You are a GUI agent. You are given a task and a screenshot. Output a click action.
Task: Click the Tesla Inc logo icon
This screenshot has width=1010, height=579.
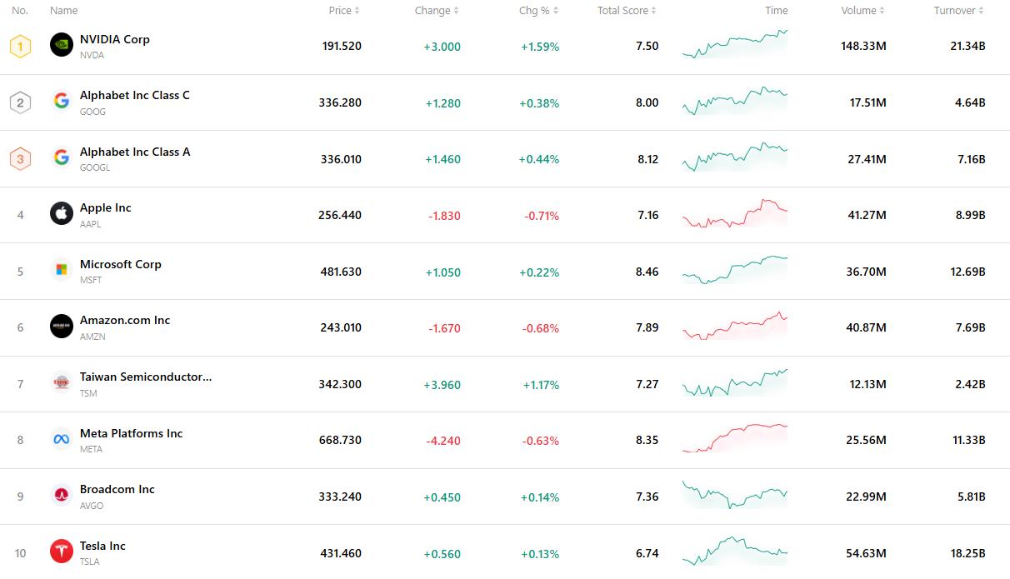[x=62, y=552]
